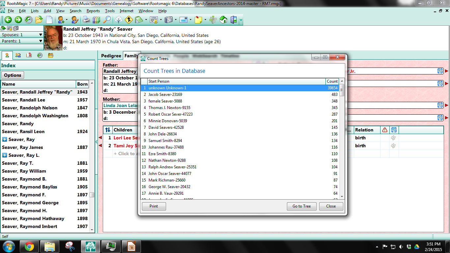Image resolution: width=450 pixels, height=253 pixels.
Task: Click the Index list scrollbar thumb
Action: (x=92, y=195)
